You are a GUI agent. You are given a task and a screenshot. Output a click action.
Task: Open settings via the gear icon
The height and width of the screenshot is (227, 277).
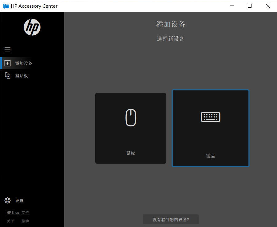point(7,200)
